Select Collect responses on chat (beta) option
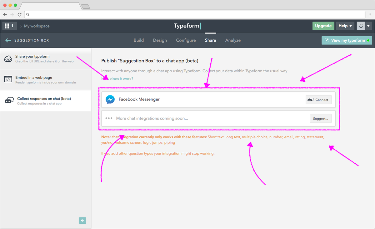The image size is (375, 229). pos(46,101)
